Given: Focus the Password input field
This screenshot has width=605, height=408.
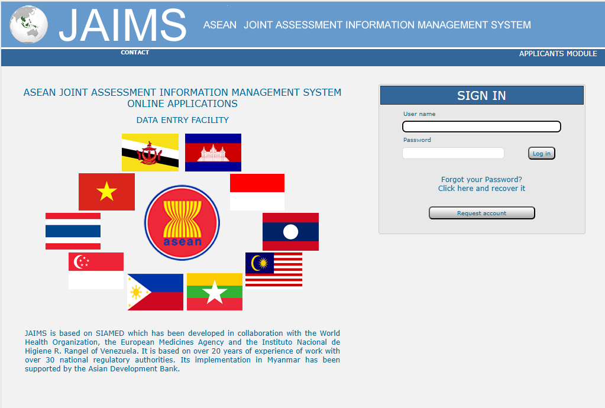Looking at the screenshot, I should point(454,153).
